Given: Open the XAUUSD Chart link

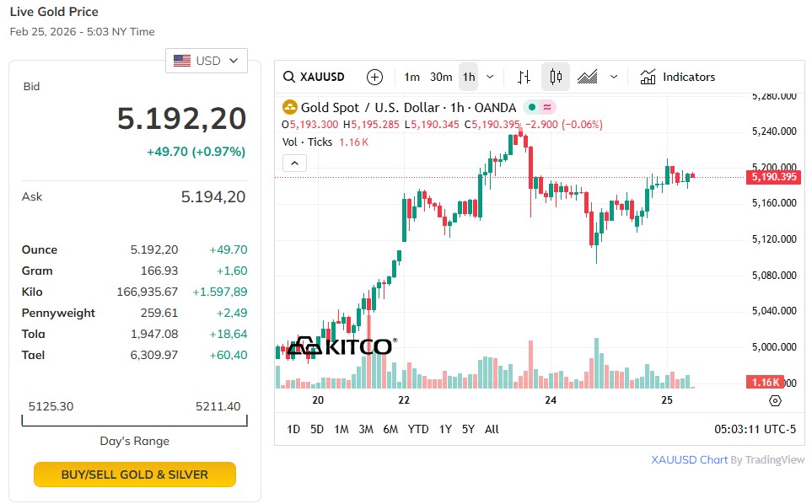Looking at the screenshot, I should pyautogui.click(x=689, y=460).
